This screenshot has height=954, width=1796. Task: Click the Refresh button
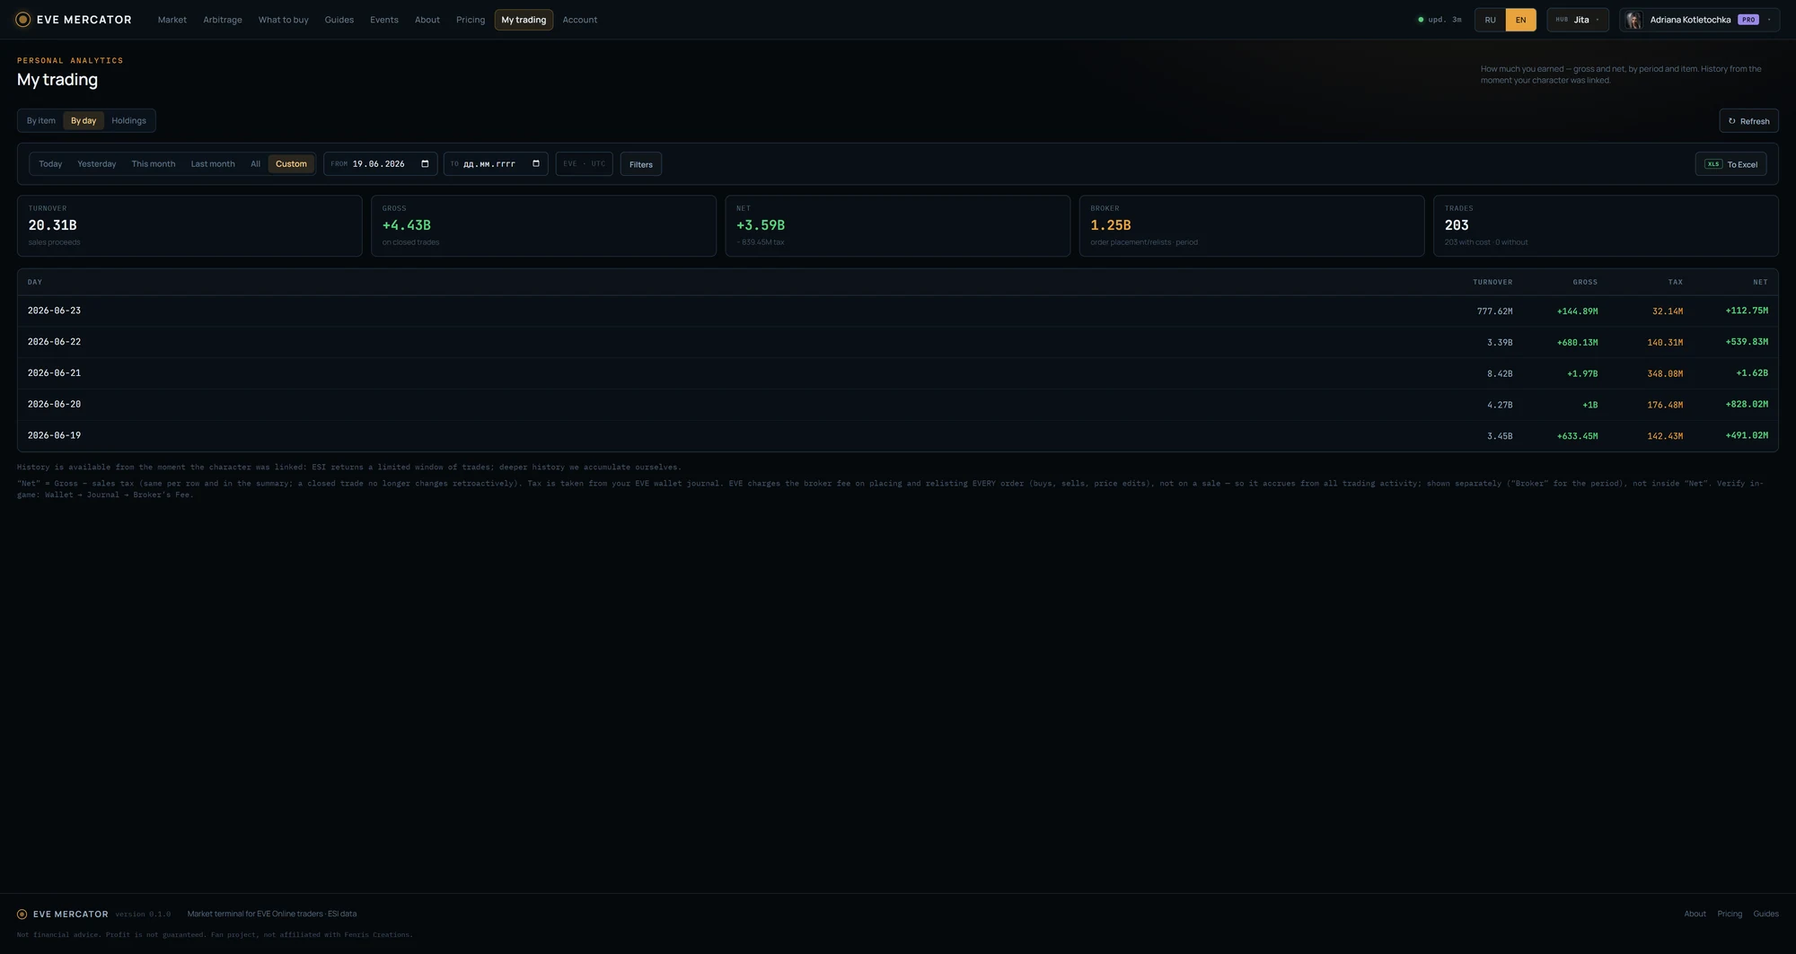pyautogui.click(x=1748, y=121)
